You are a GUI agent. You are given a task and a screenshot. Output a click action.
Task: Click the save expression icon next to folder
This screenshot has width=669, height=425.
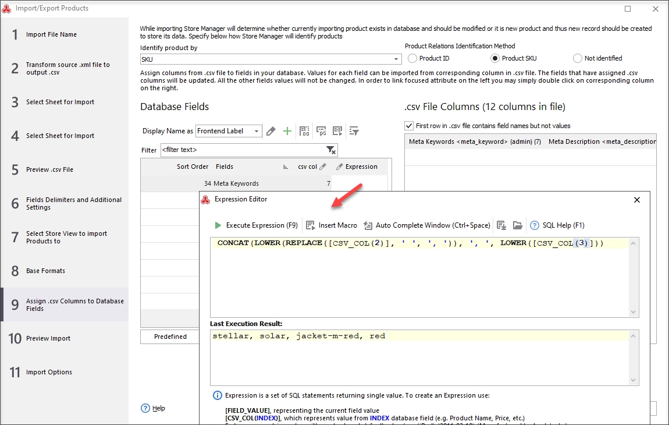(x=501, y=225)
